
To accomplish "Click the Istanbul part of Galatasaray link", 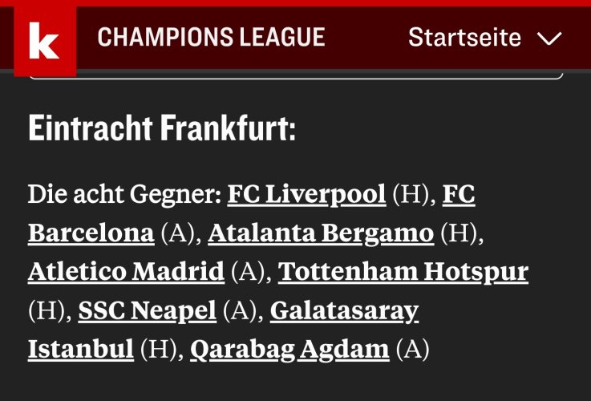I will tap(81, 349).
